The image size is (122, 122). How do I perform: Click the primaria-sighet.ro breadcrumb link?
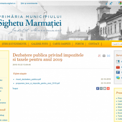click(x=7, y=3)
